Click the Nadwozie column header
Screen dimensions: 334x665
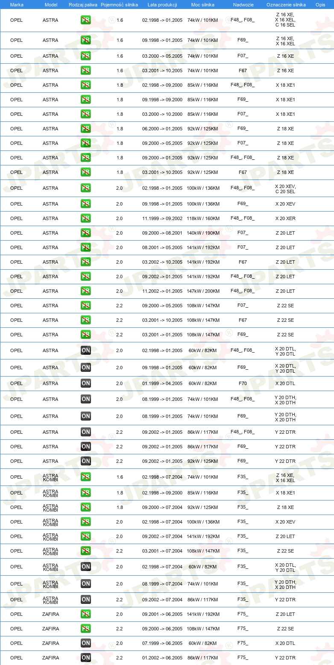(243, 4)
